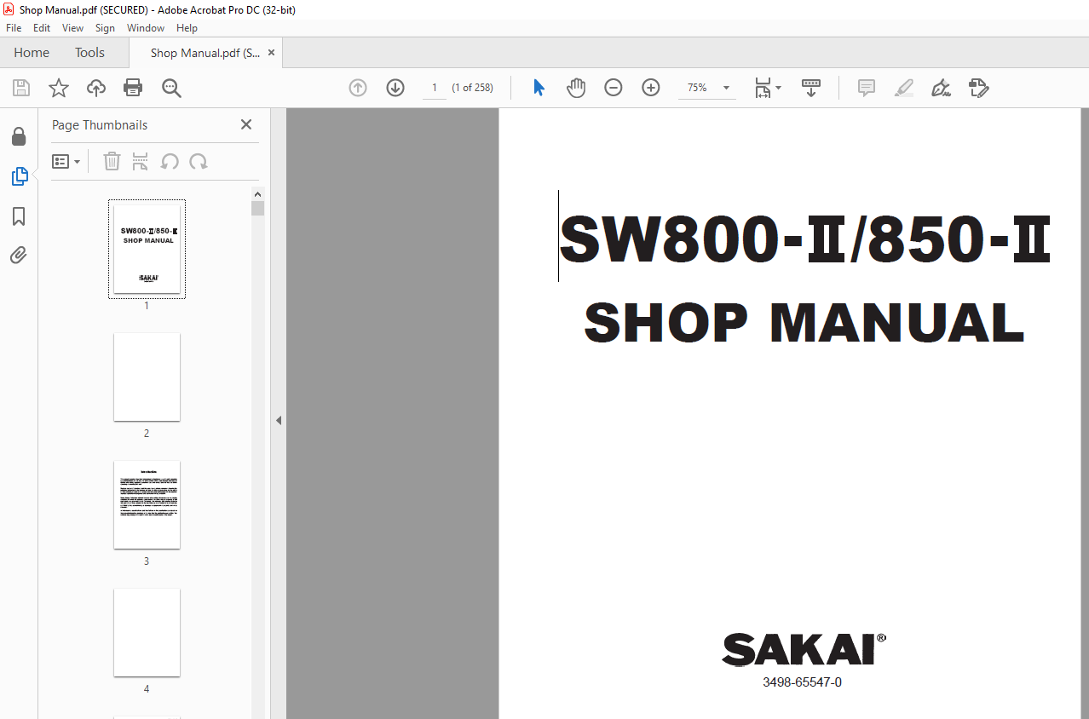Click the scrolling mode keyboard icon
The height and width of the screenshot is (719, 1089).
pos(811,88)
